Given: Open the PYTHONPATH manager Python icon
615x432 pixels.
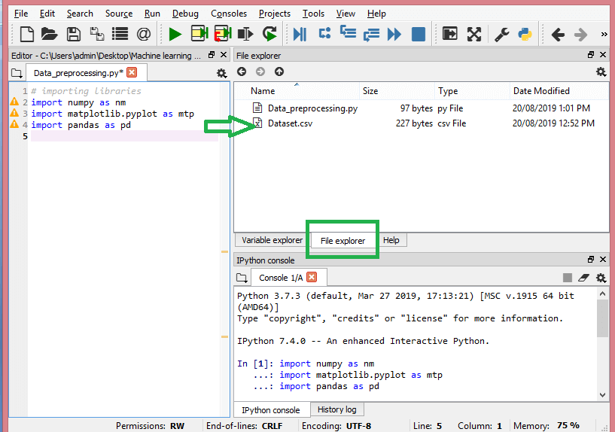Looking at the screenshot, I should [525, 34].
